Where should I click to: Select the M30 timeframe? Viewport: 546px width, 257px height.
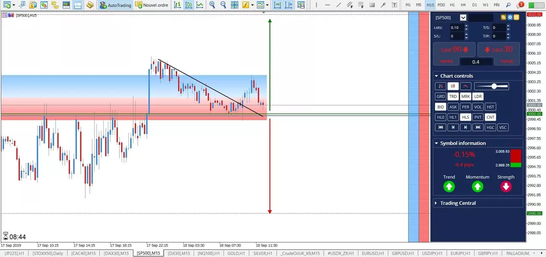[x=441, y=5]
